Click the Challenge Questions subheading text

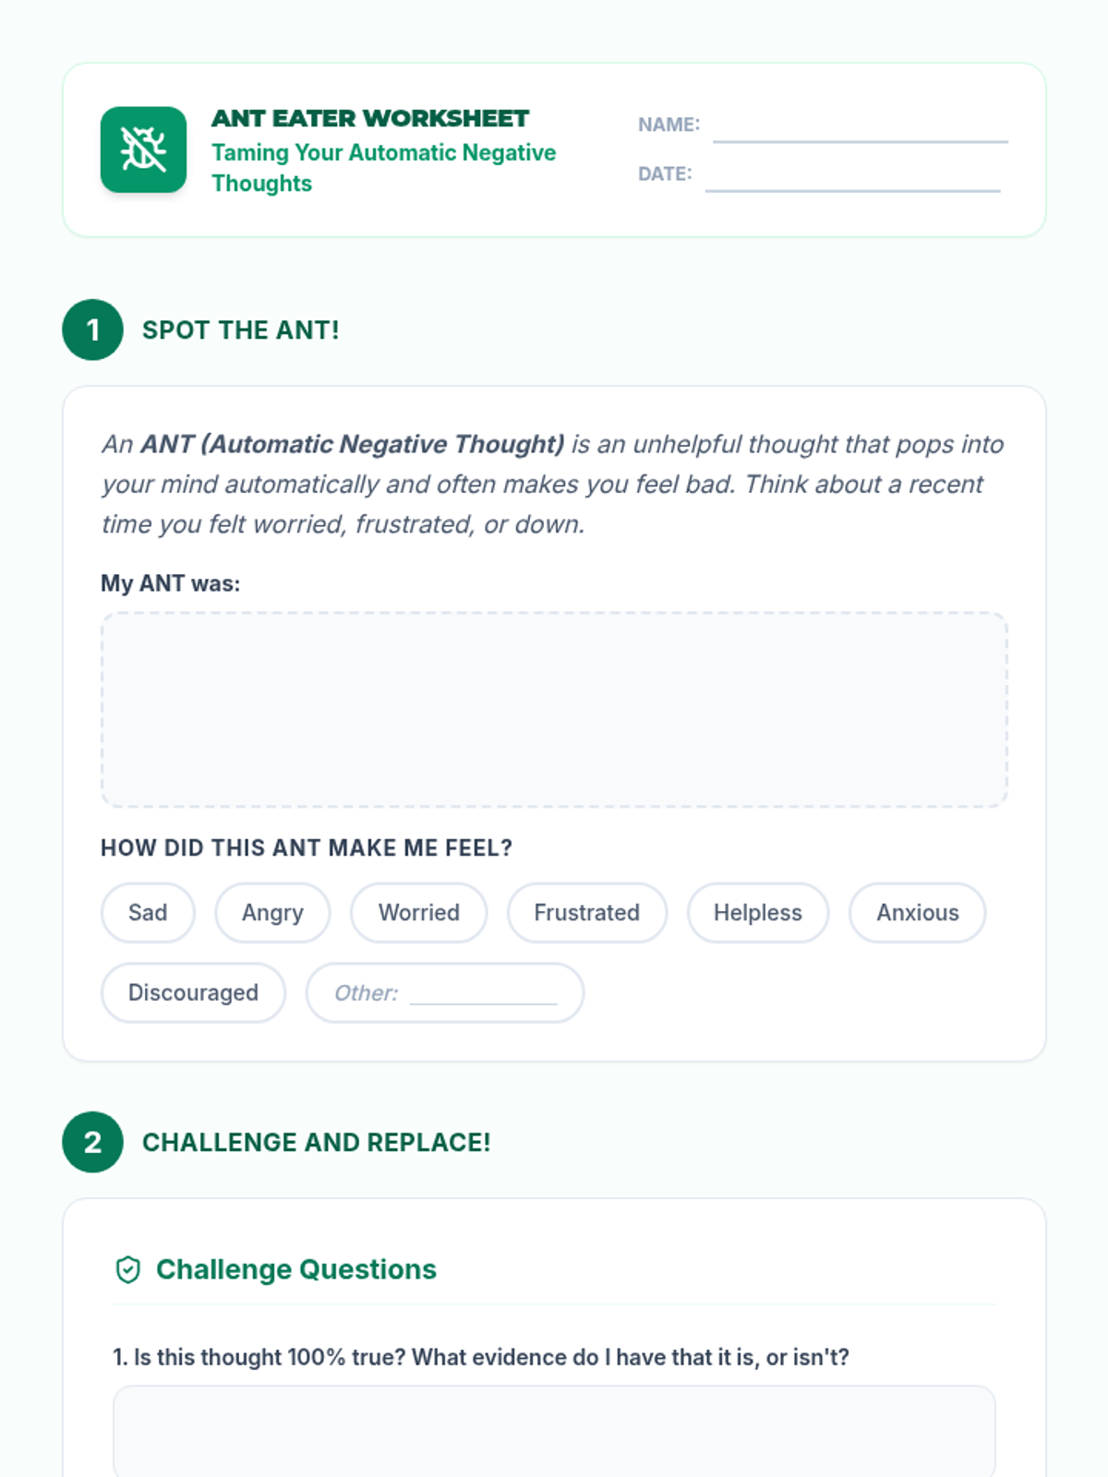[x=296, y=1270]
